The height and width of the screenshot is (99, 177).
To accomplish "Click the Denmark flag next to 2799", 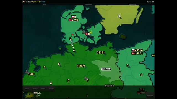I will 70,20.
